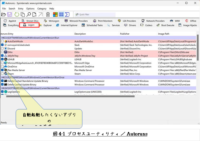Select the HKCU RunOnce registry key row
The height and width of the screenshot is (141, 200).
click(98, 77)
